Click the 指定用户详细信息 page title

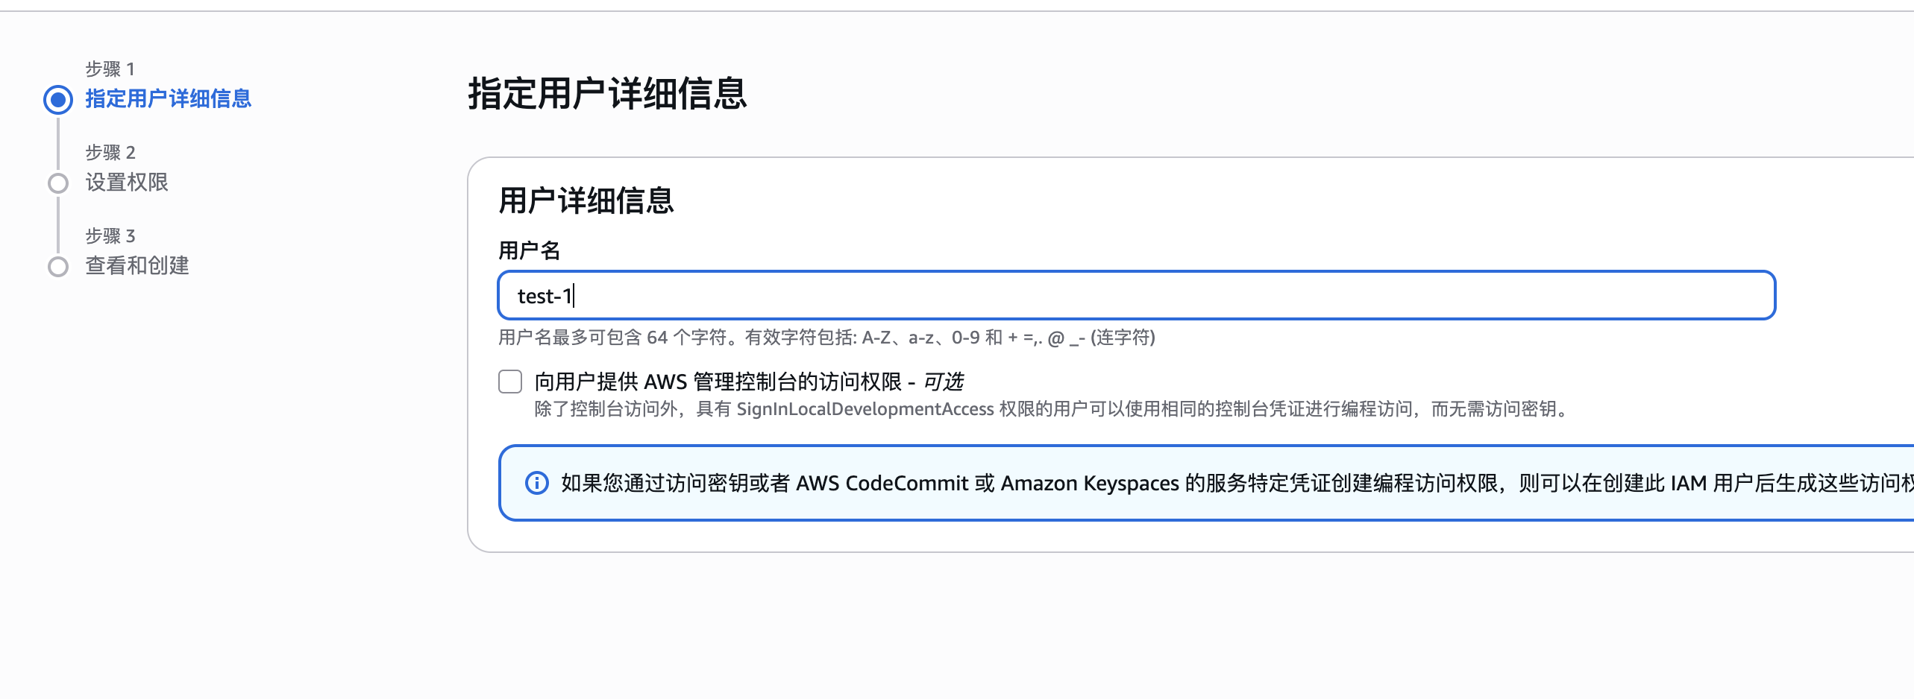(x=608, y=92)
